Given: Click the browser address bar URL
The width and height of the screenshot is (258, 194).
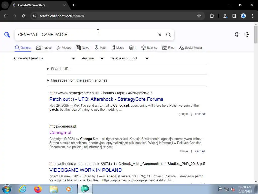Looking at the screenshot, I should [x=61, y=16].
